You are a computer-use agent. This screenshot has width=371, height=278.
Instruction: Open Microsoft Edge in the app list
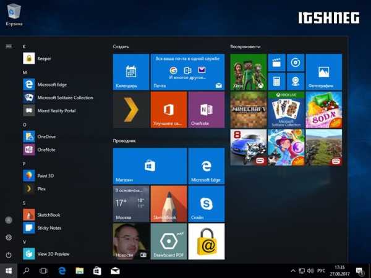pyautogui.click(x=45, y=85)
